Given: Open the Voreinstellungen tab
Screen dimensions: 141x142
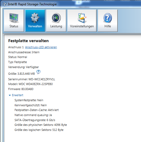Looking at the screenshot, I should [82, 21].
